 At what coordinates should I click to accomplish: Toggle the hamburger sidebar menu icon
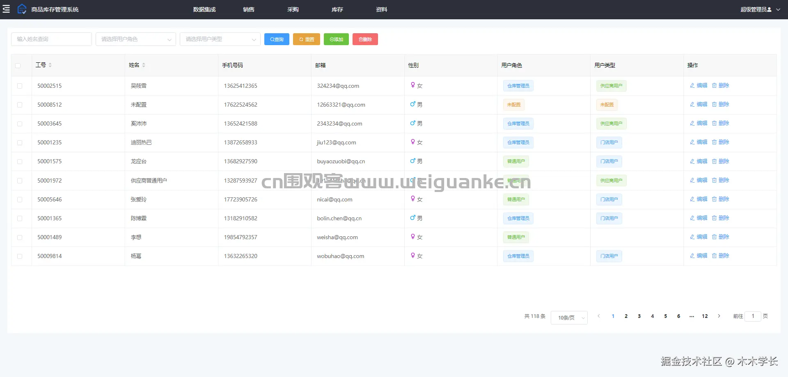click(x=6, y=9)
